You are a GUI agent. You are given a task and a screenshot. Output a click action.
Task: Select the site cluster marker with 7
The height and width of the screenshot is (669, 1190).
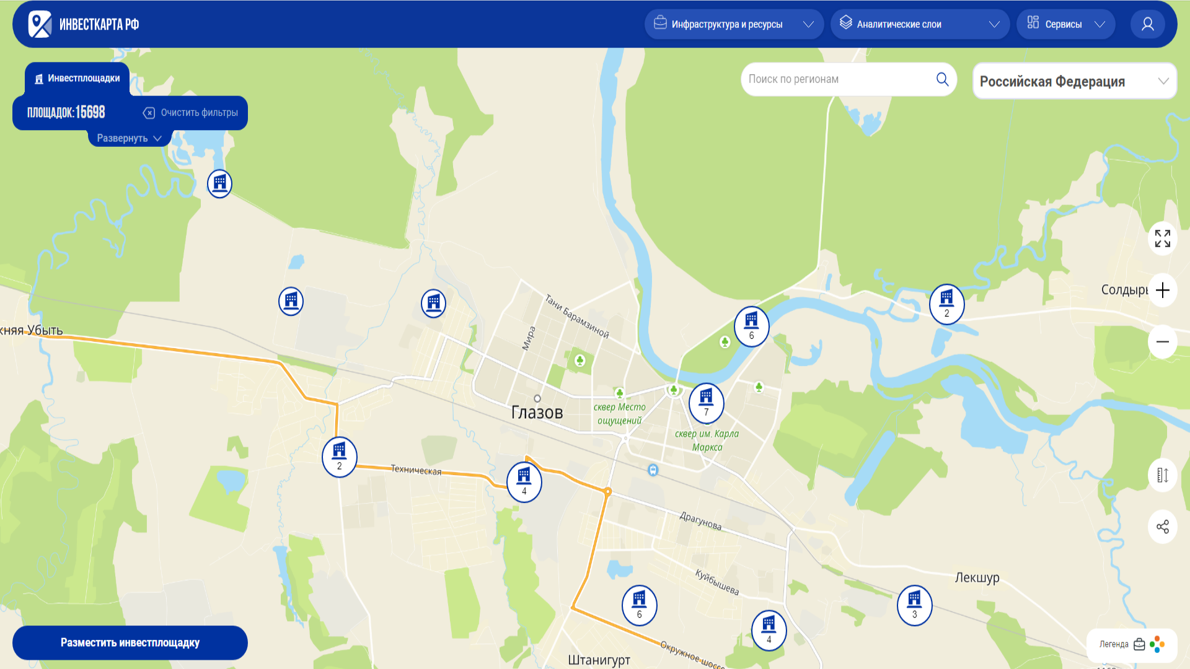(x=706, y=403)
